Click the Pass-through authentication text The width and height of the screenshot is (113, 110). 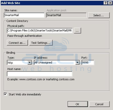[x=25, y=36]
